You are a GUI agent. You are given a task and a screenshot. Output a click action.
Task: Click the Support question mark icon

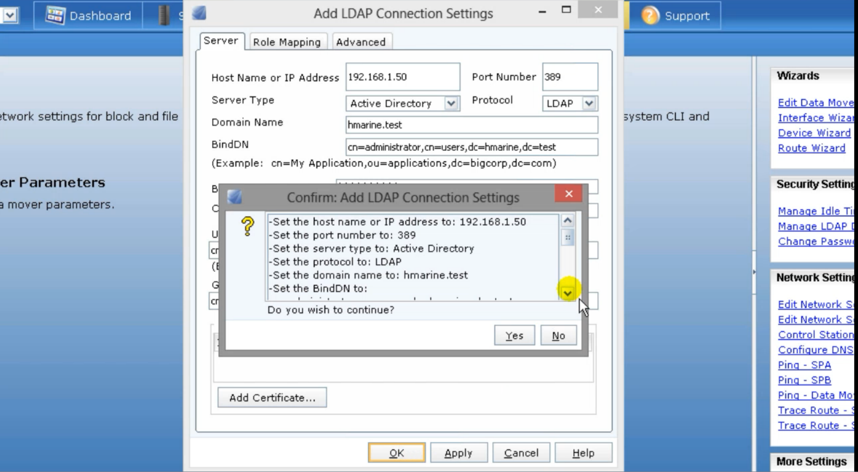pos(650,16)
